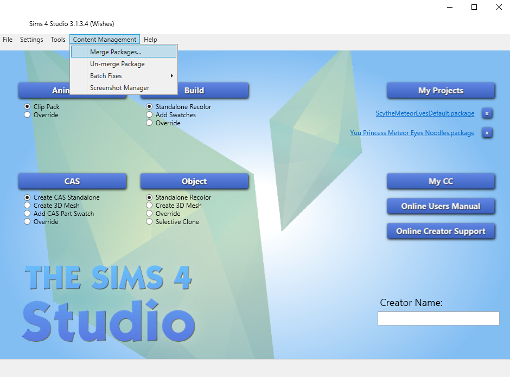
Task: Close the Sims 4 Studio window
Action: (499, 7)
